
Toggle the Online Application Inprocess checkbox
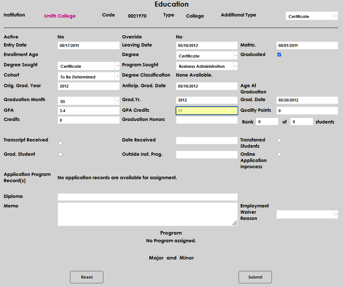(279, 154)
